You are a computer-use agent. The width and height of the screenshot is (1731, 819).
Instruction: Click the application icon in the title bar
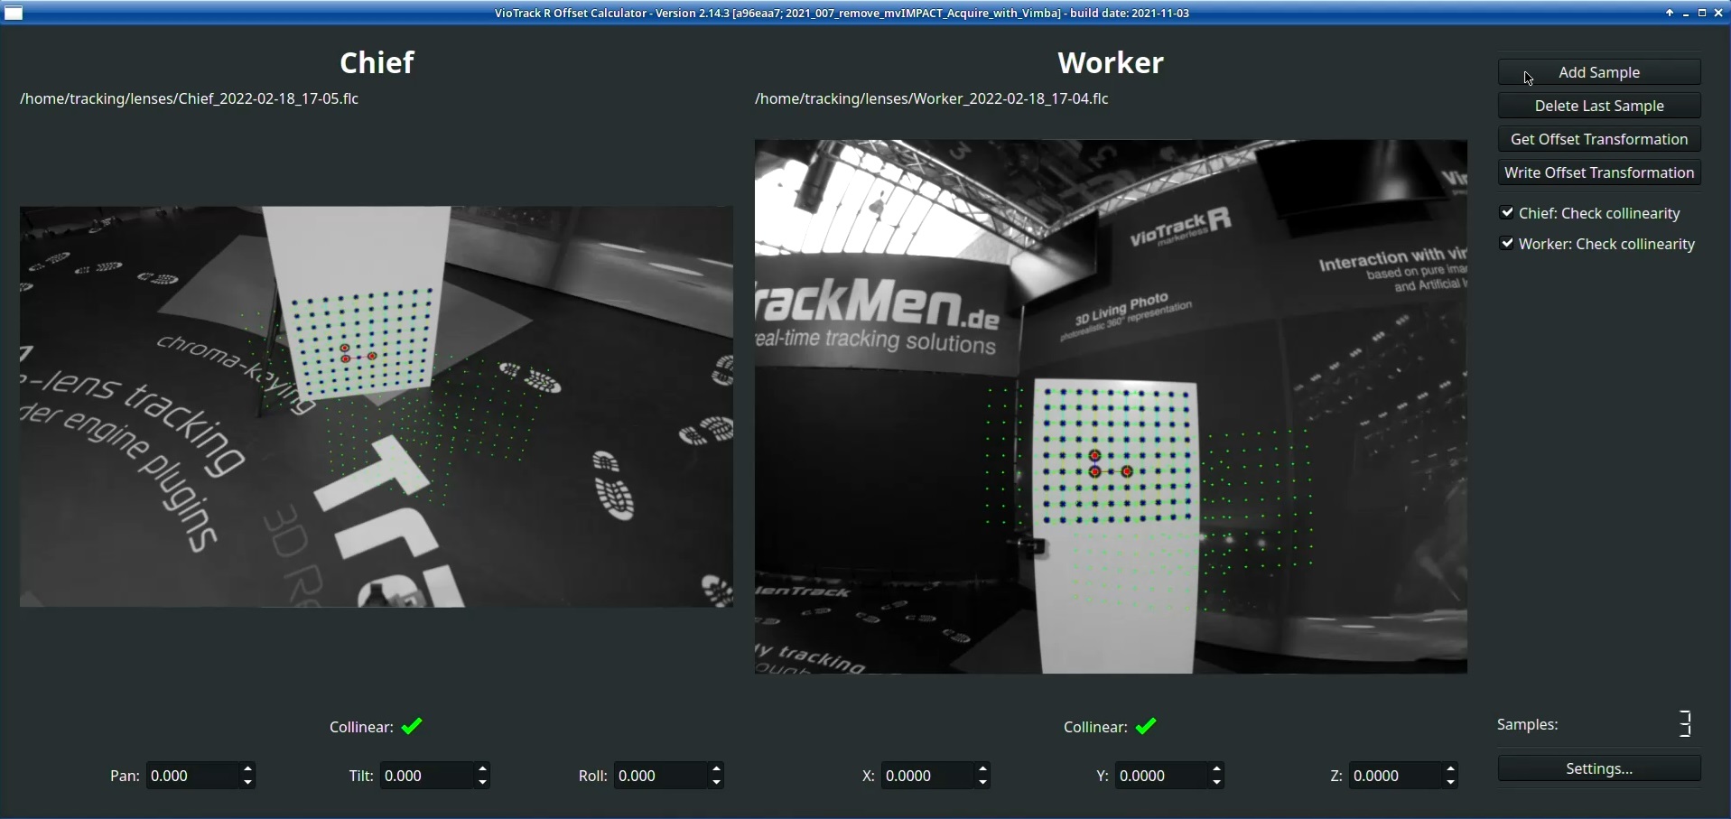14,13
